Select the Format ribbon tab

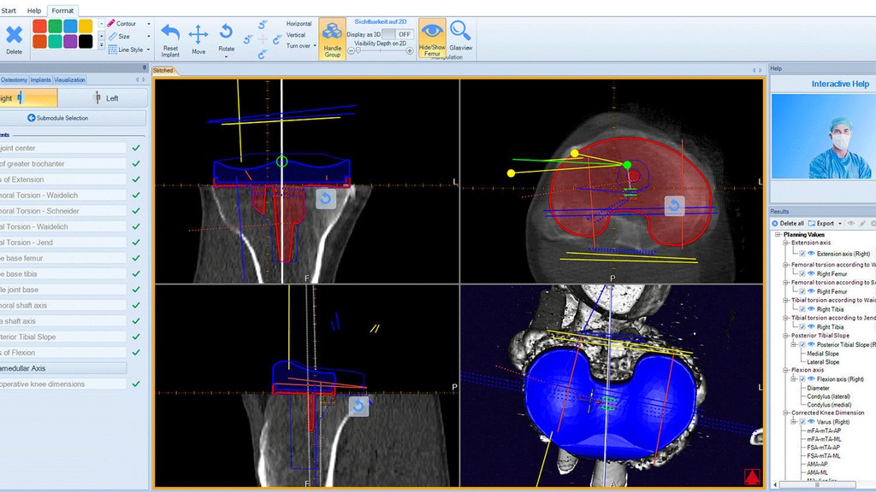click(x=62, y=10)
